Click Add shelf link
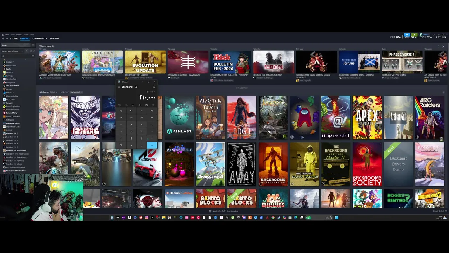The width and height of the screenshot is (449, 253). (242, 88)
